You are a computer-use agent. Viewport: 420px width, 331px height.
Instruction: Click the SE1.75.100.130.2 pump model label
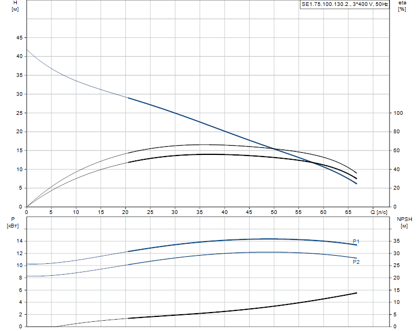[x=345, y=4]
